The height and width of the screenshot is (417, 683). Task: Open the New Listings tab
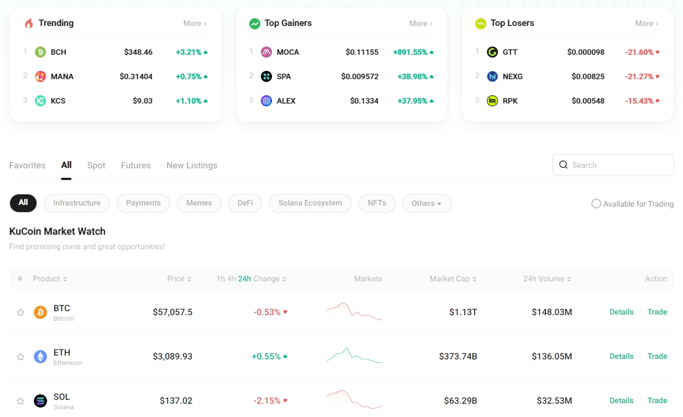tap(192, 165)
